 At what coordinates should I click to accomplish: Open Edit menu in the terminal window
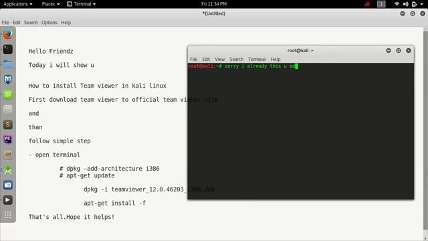coord(206,59)
